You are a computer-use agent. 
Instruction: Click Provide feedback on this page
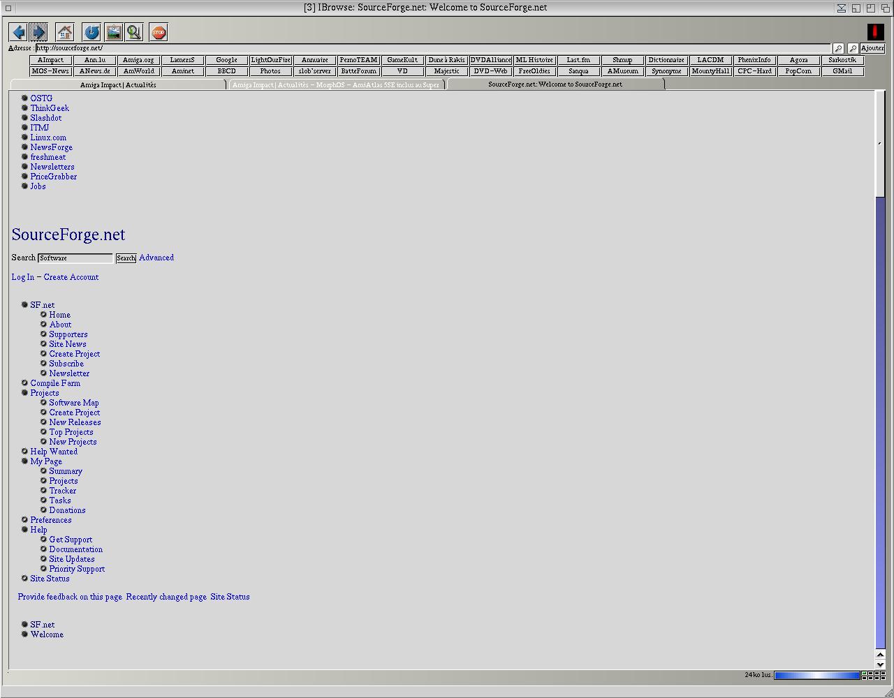click(x=70, y=597)
